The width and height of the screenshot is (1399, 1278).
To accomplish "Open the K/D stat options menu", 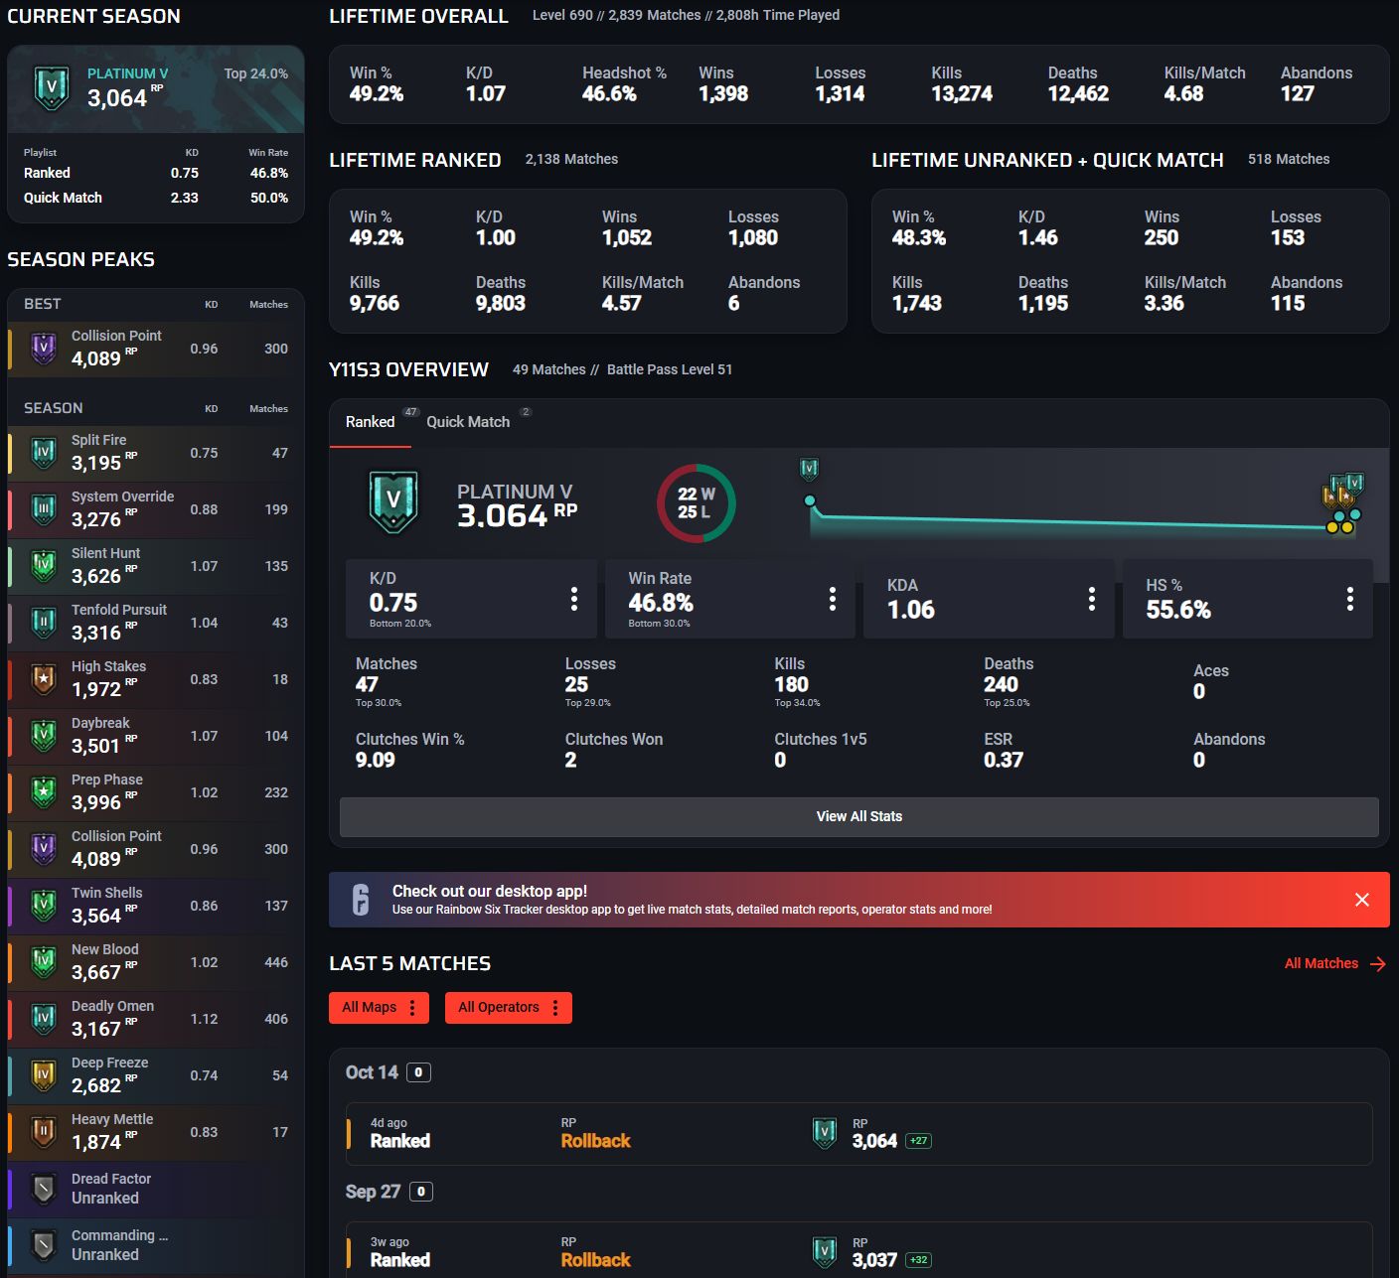I will pyautogui.click(x=574, y=598).
